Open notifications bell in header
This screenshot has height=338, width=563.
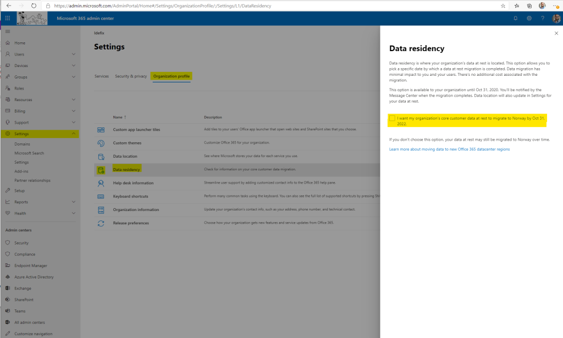pos(516,18)
